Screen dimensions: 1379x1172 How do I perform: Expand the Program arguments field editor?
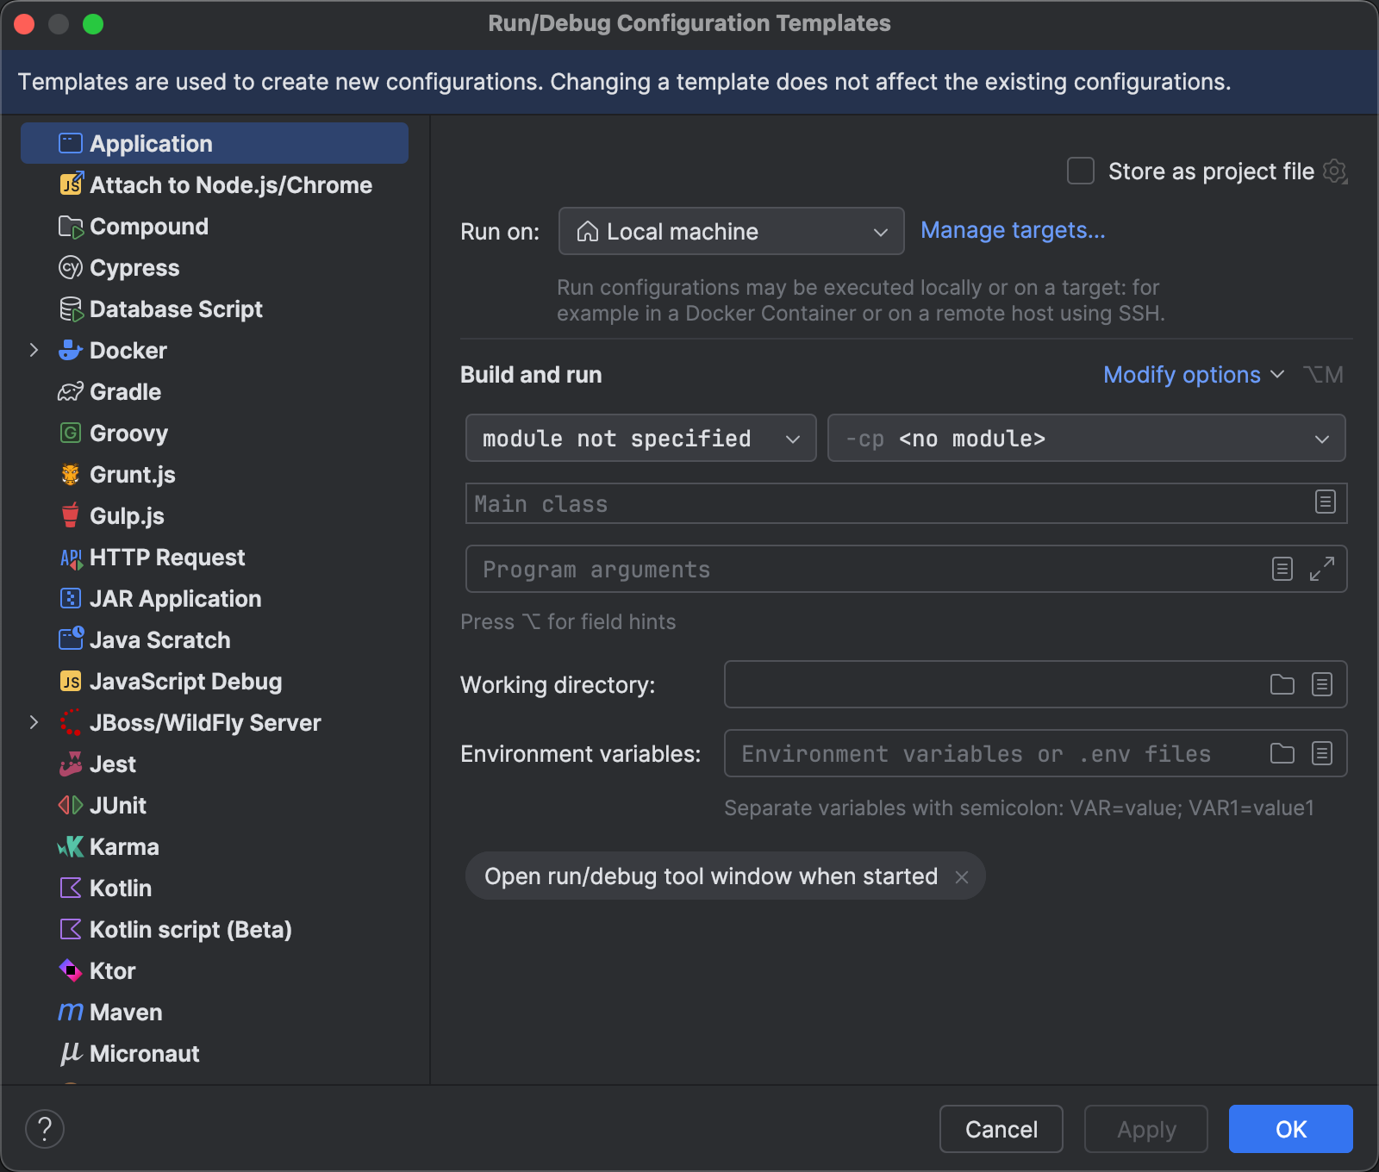click(x=1322, y=570)
